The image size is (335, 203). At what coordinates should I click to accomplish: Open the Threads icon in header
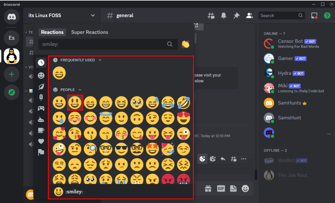(x=211, y=16)
